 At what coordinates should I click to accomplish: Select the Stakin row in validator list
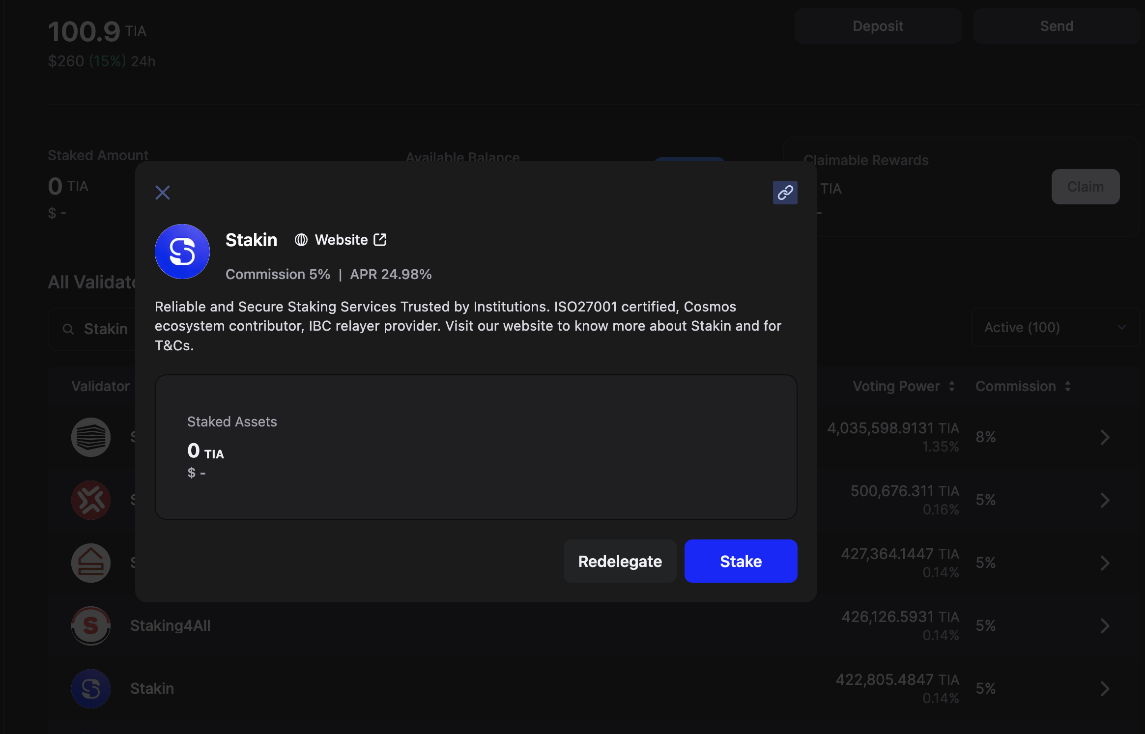click(152, 689)
